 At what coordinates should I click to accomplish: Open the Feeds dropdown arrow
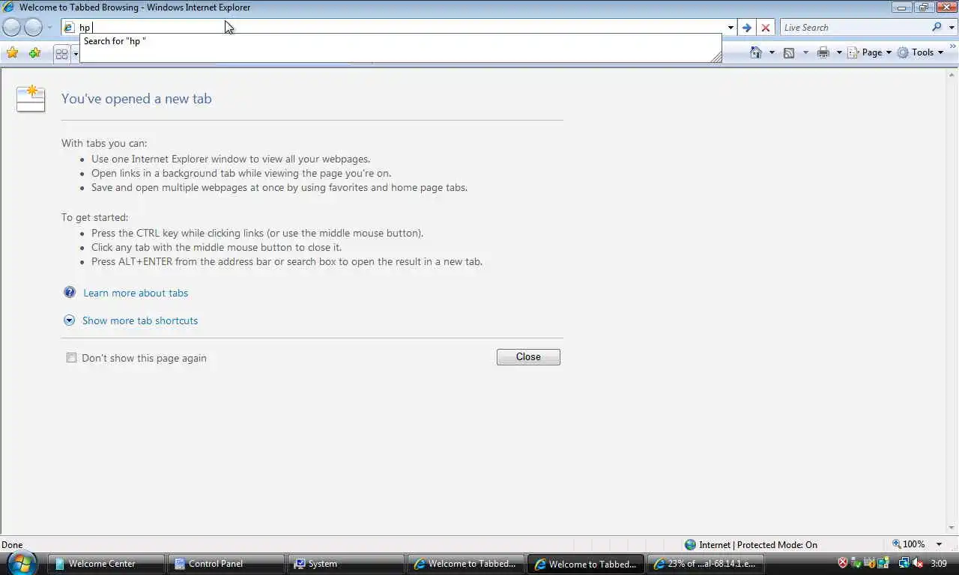point(805,52)
